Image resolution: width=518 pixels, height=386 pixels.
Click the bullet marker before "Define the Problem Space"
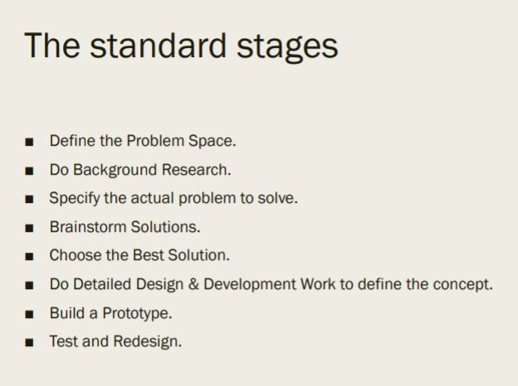click(x=30, y=142)
